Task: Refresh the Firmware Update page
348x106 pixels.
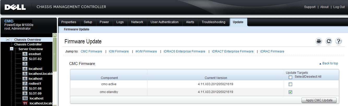Action: coord(329,41)
